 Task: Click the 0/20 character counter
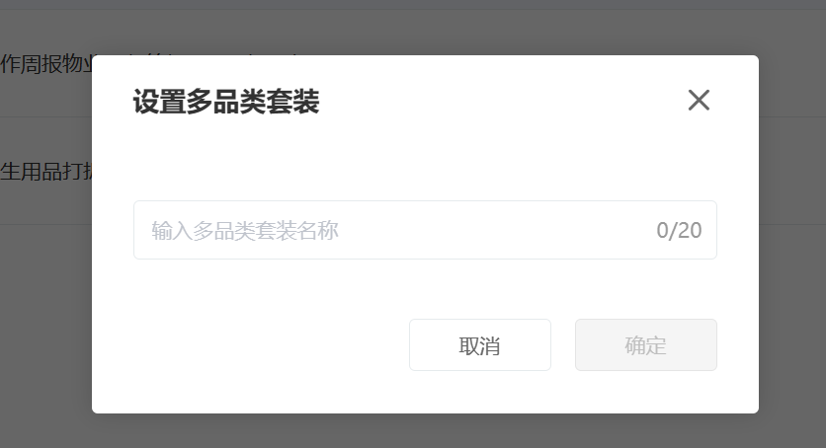[x=679, y=230]
